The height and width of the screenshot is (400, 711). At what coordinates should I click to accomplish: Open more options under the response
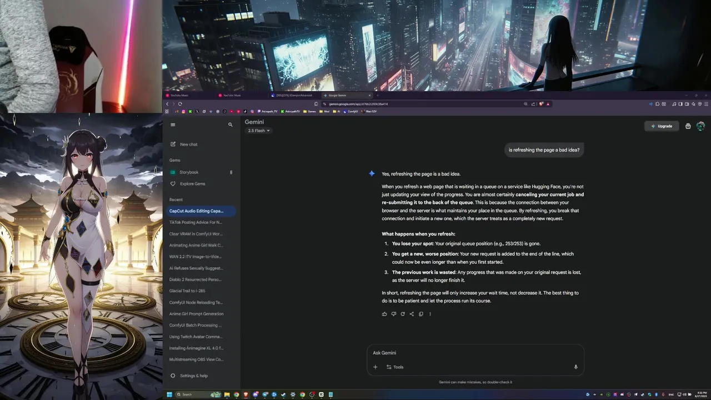430,314
